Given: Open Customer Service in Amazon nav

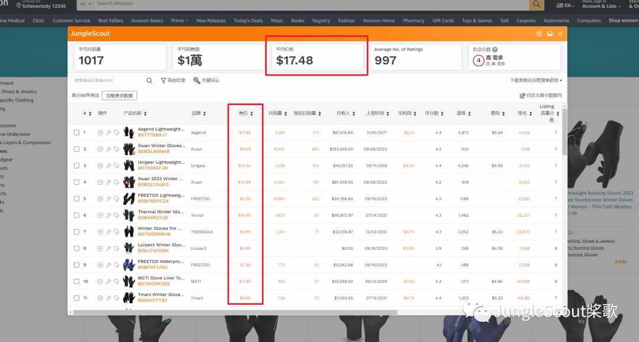Looking at the screenshot, I should (x=71, y=21).
